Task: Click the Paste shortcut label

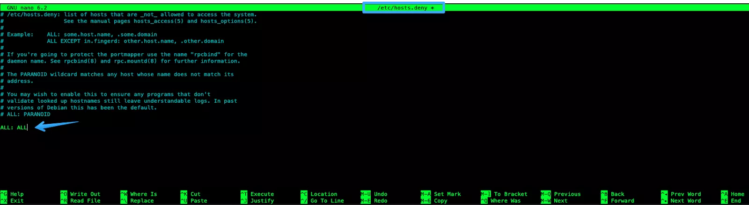Action: point(198,201)
